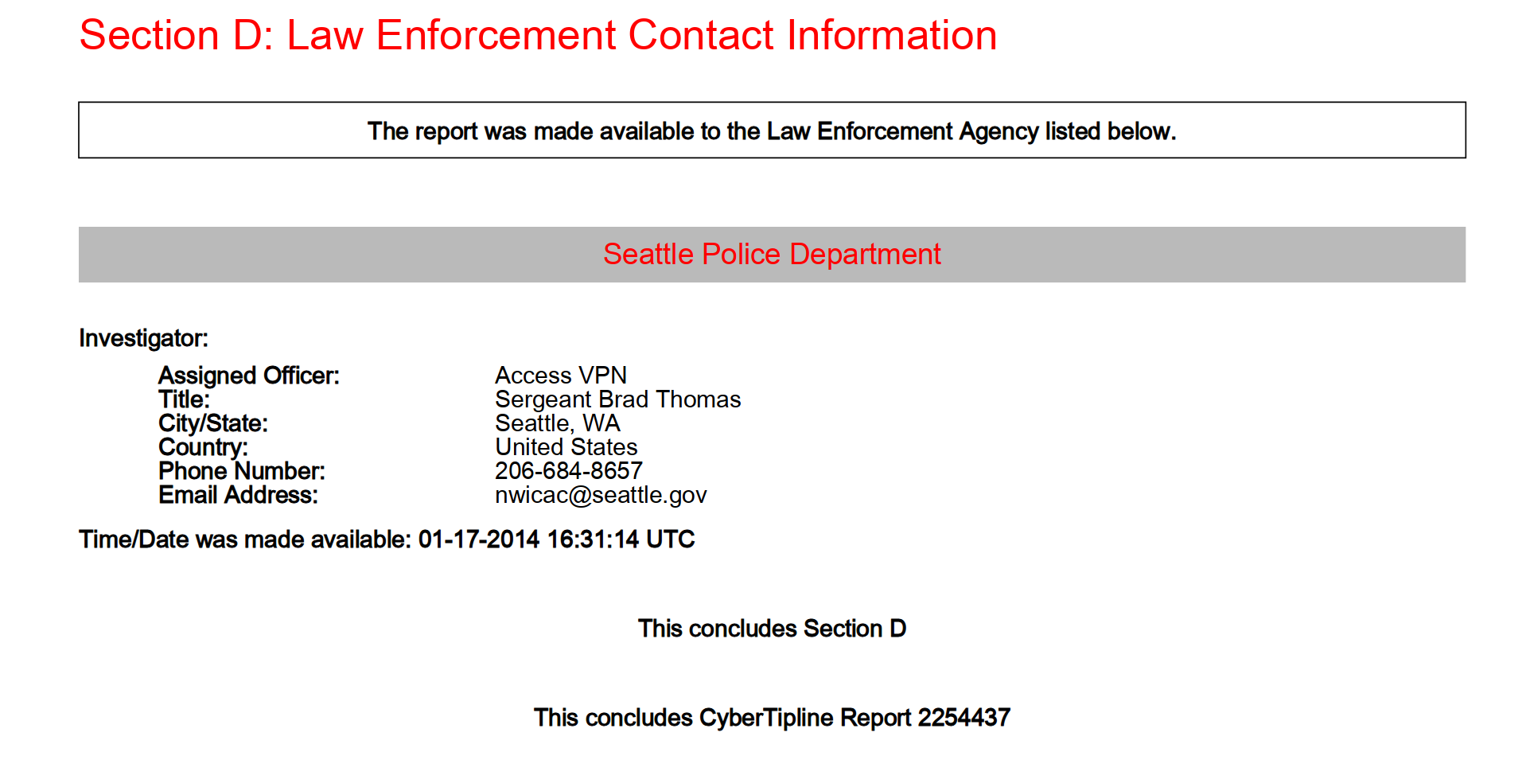
Task: Click the Seattle, WA value
Action: [557, 423]
